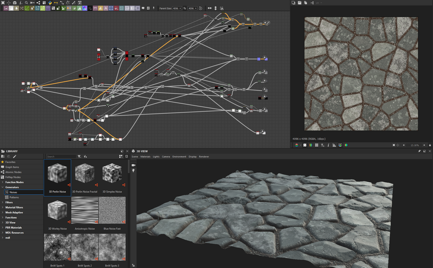Click the information icon in the 2D view toolbar
The image size is (433, 268).
(329, 145)
